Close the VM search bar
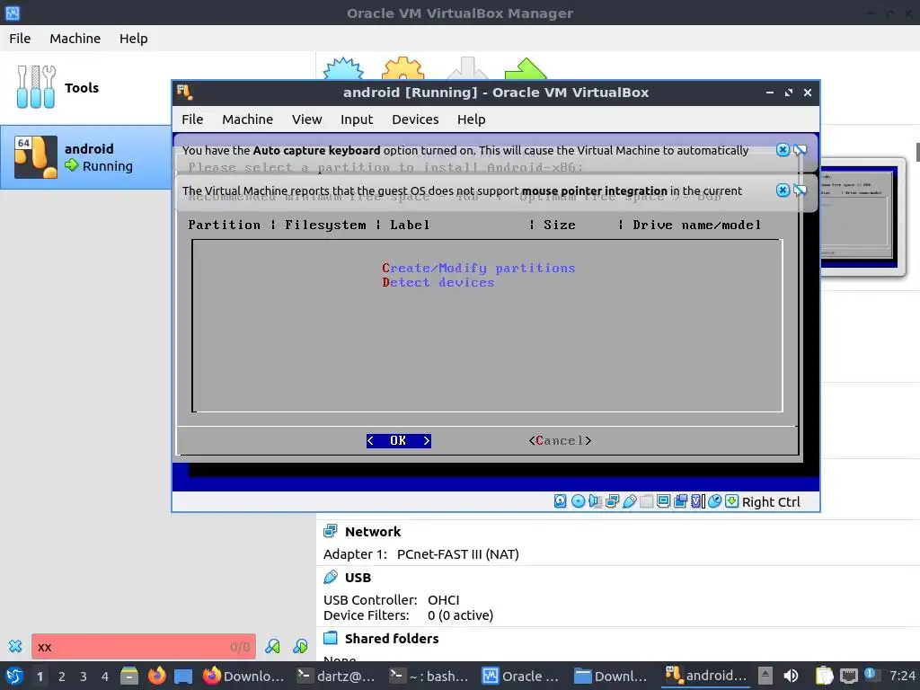This screenshot has width=920, height=690. pyautogui.click(x=15, y=647)
